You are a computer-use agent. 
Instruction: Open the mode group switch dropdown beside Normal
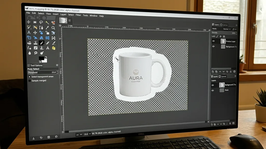234,29
